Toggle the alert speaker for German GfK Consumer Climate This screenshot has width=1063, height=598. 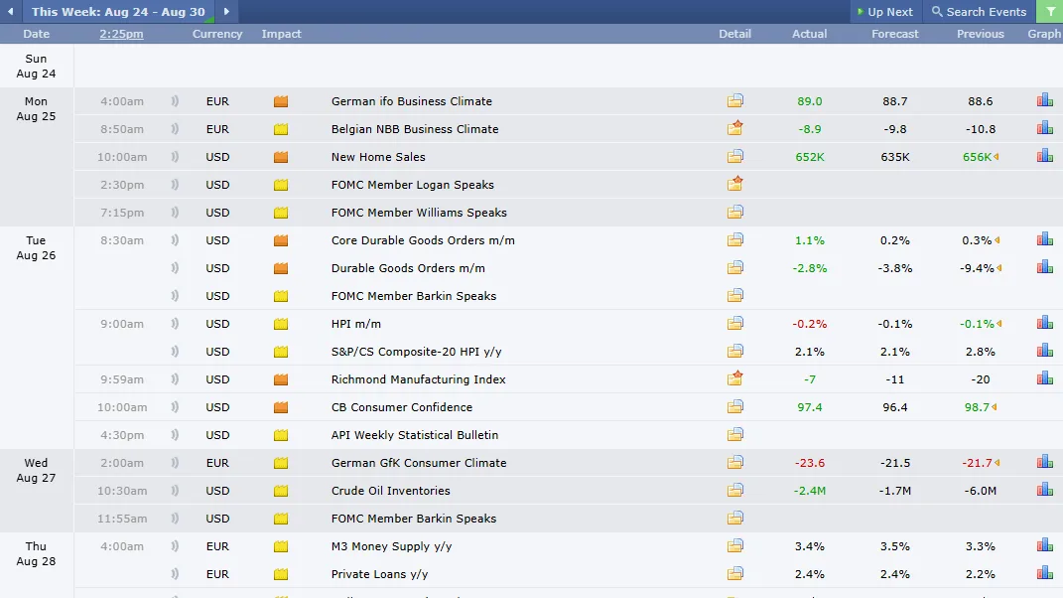click(177, 462)
